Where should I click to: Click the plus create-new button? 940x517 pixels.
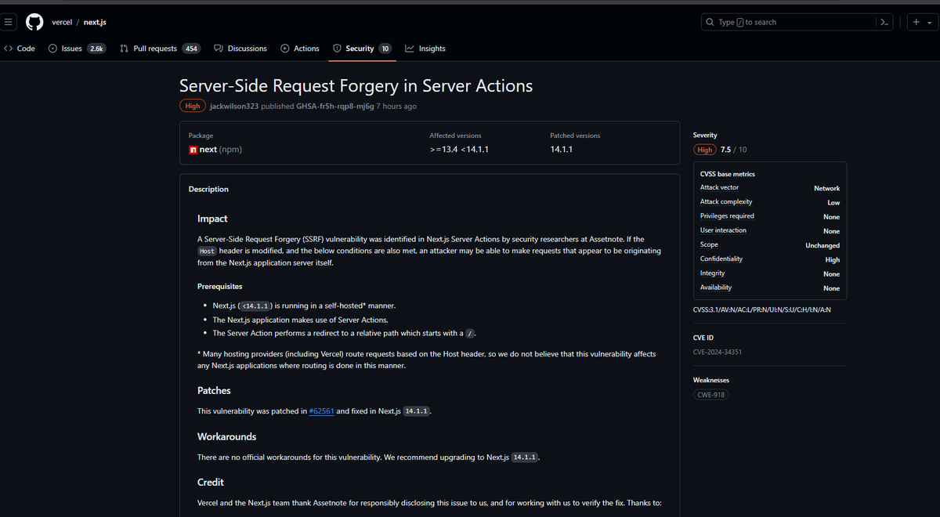pyautogui.click(x=916, y=22)
